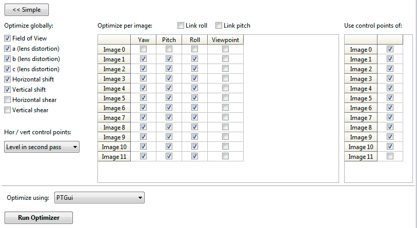
Task: Toggle a (lens distortion) checkbox
Action: (x=7, y=49)
